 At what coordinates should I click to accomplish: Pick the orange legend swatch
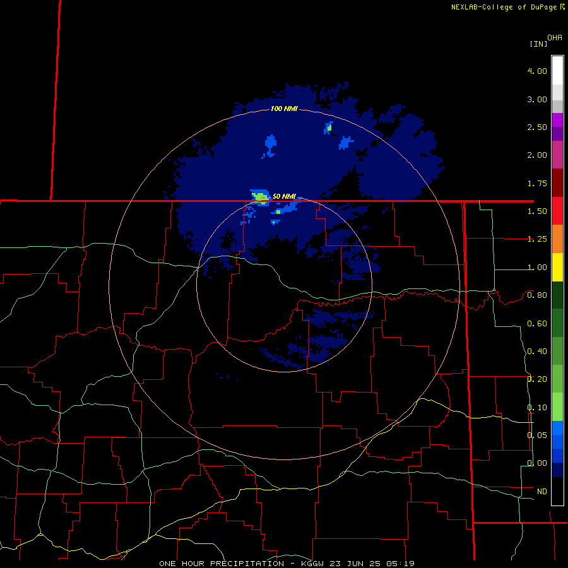[557, 239]
